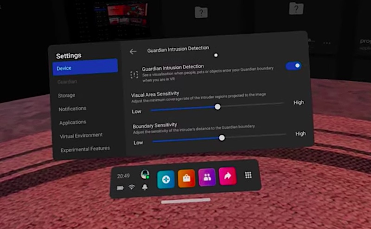Click the three-dots menu behind the settings panel

[x=327, y=43]
